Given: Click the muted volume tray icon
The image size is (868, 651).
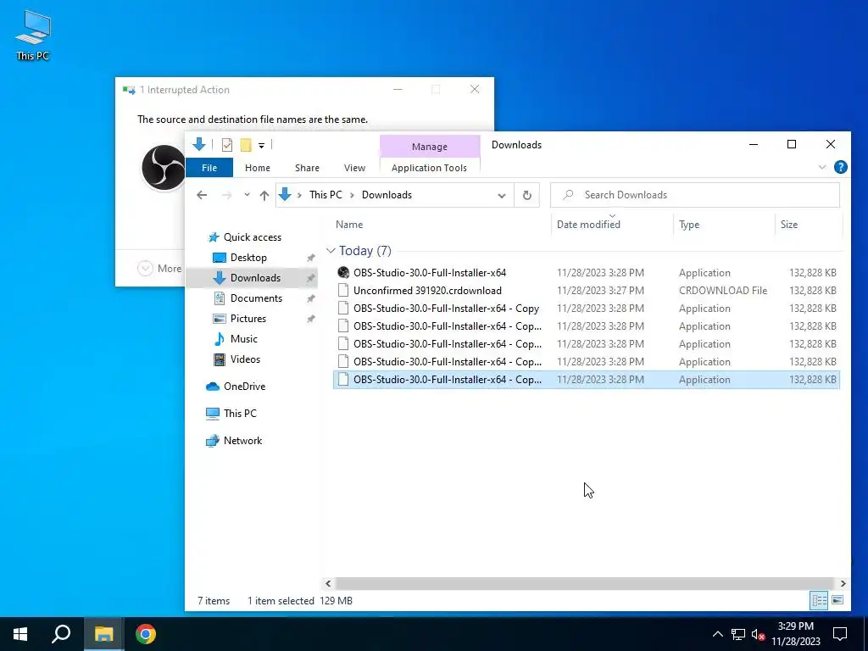Looking at the screenshot, I should point(758,634).
